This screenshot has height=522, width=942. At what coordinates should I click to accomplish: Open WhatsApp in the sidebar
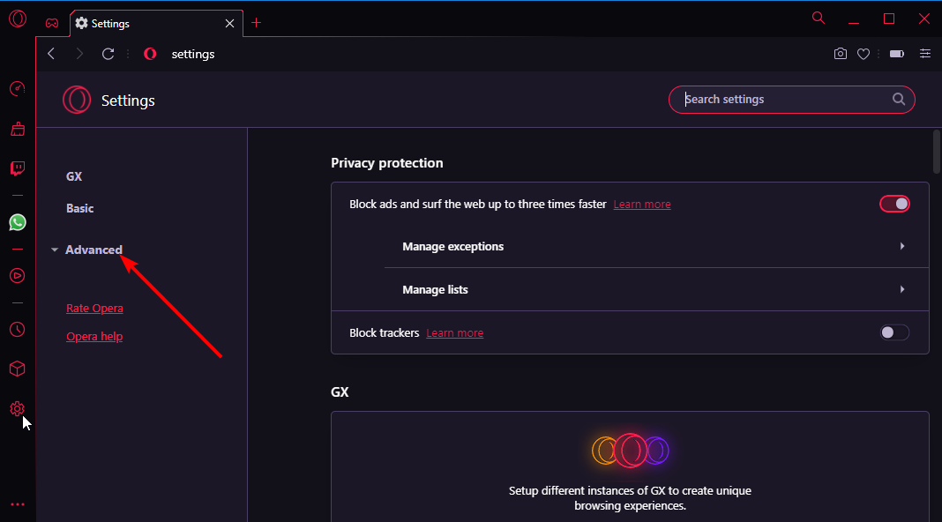point(18,222)
